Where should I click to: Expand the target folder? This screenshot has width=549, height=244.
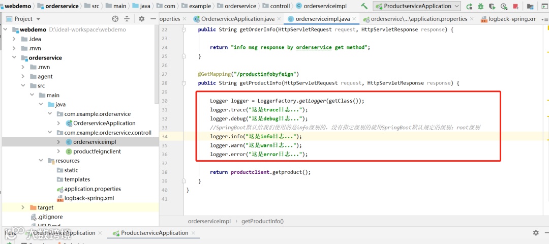pos(23,207)
